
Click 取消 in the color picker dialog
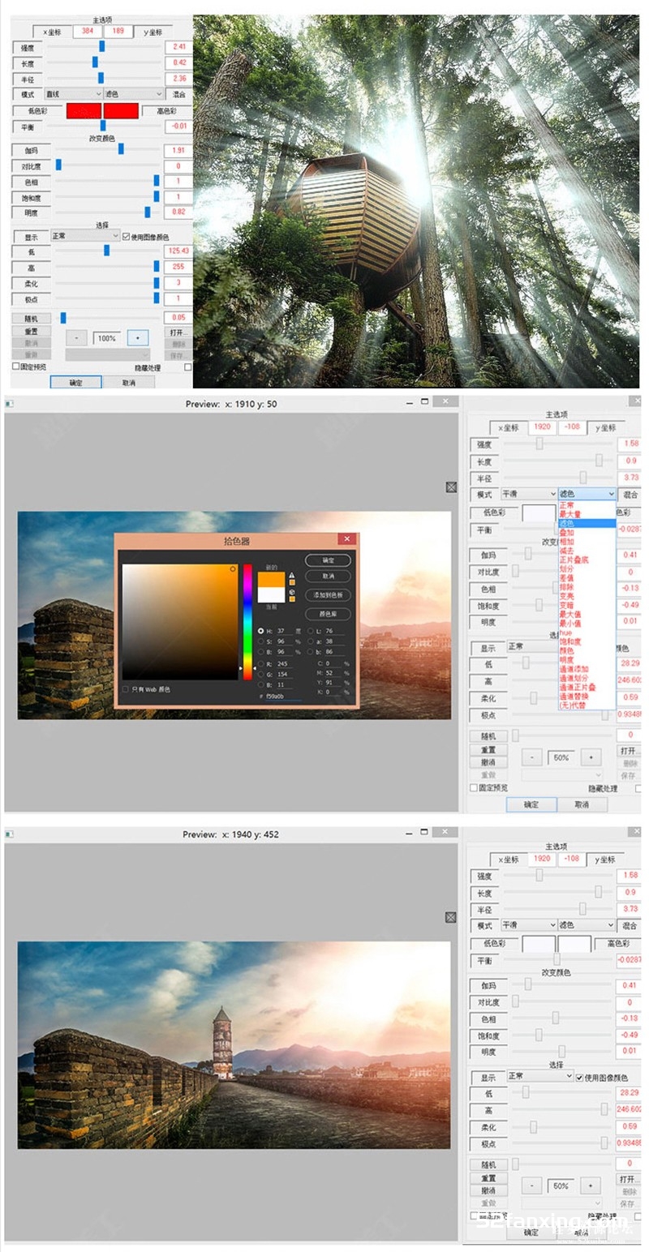pyautogui.click(x=328, y=575)
